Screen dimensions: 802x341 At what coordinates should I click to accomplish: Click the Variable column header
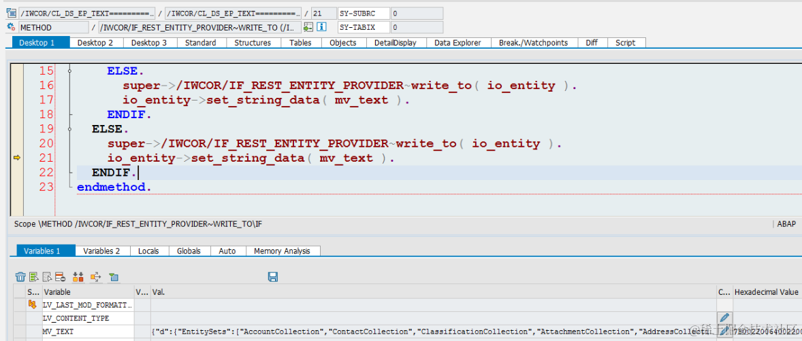pyautogui.click(x=87, y=292)
